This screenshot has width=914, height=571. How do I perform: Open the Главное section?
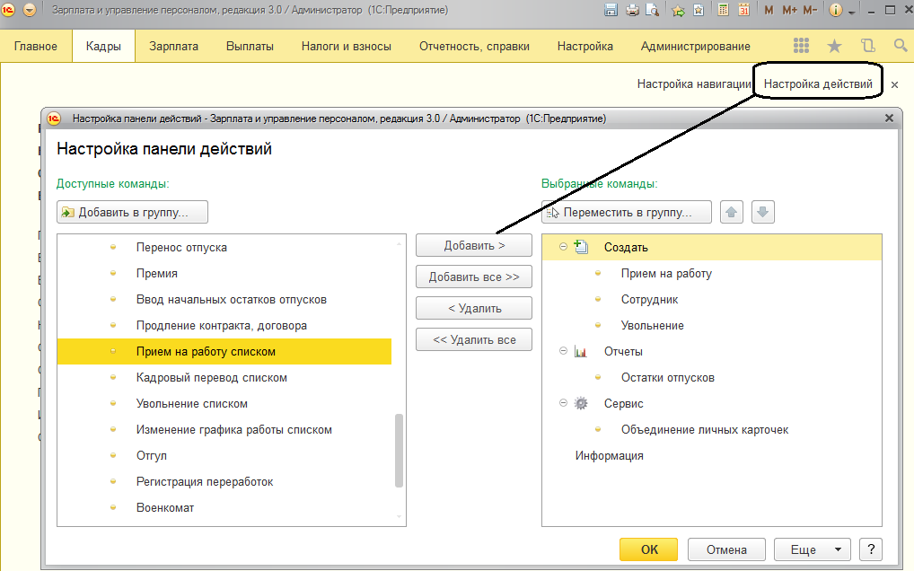tap(36, 46)
